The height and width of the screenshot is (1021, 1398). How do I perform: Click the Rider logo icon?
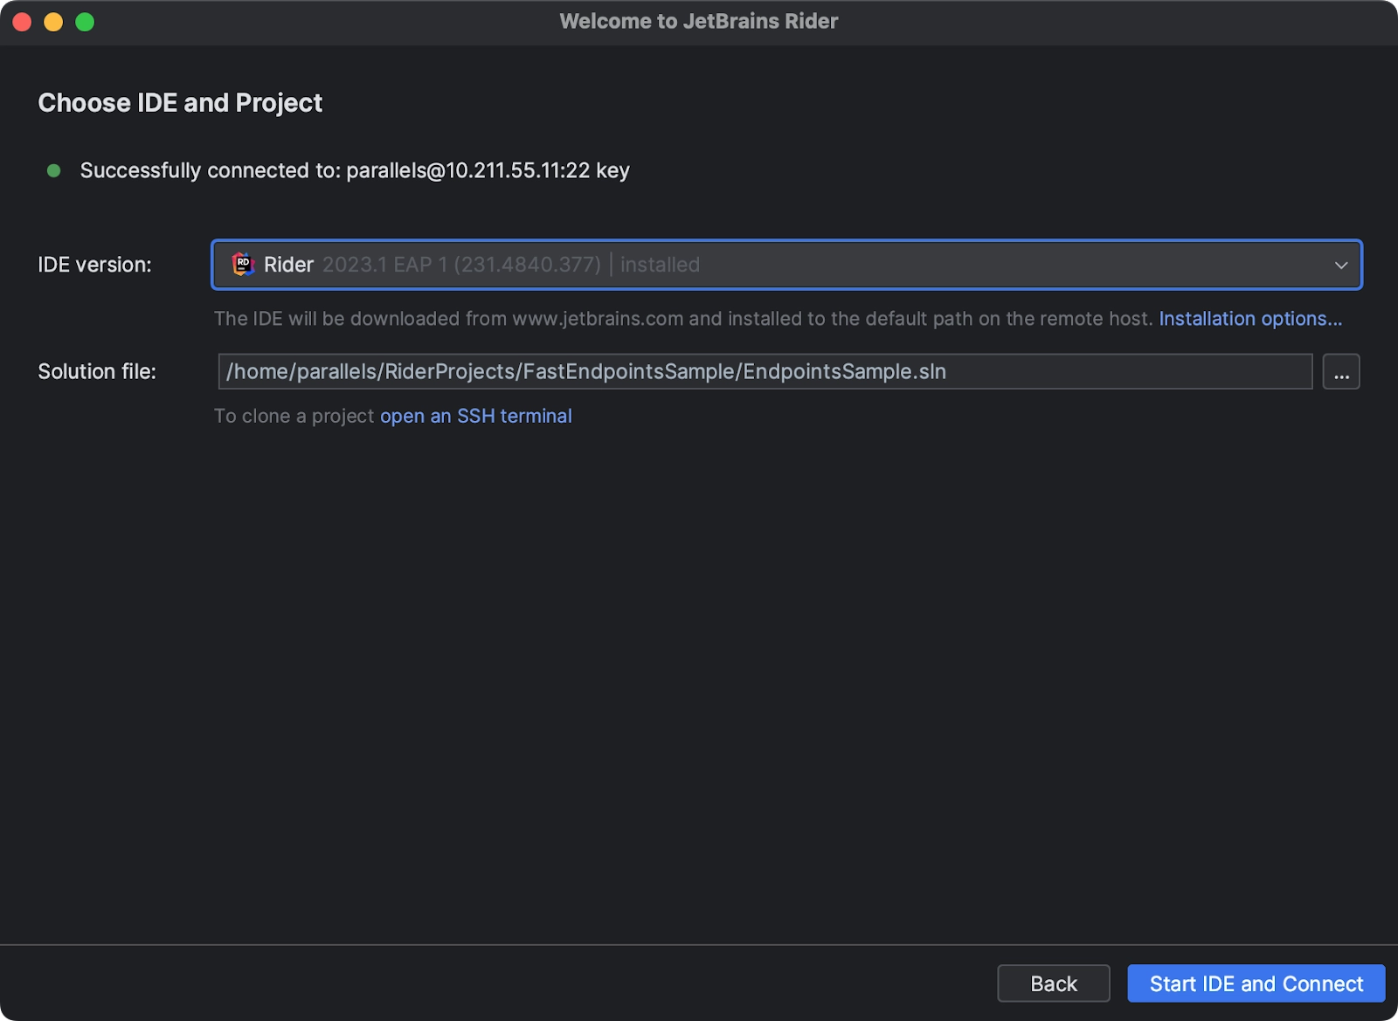tap(243, 264)
